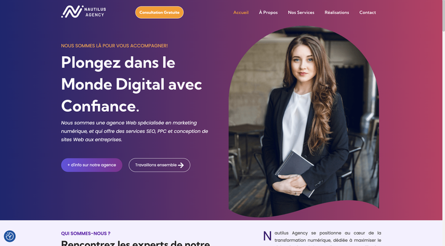Open the Nos Services menu

tap(301, 13)
